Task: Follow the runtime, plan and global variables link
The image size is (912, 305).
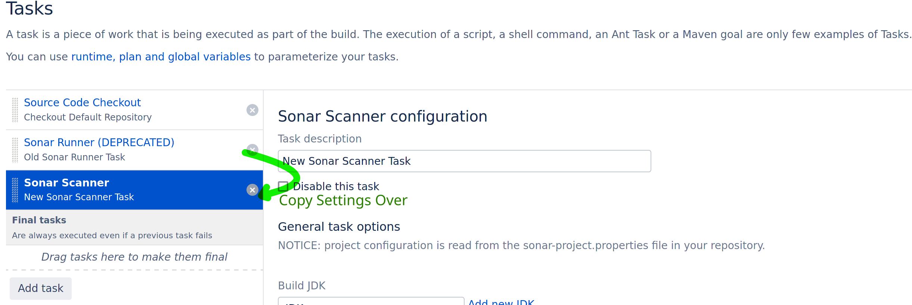Action: 161,57
